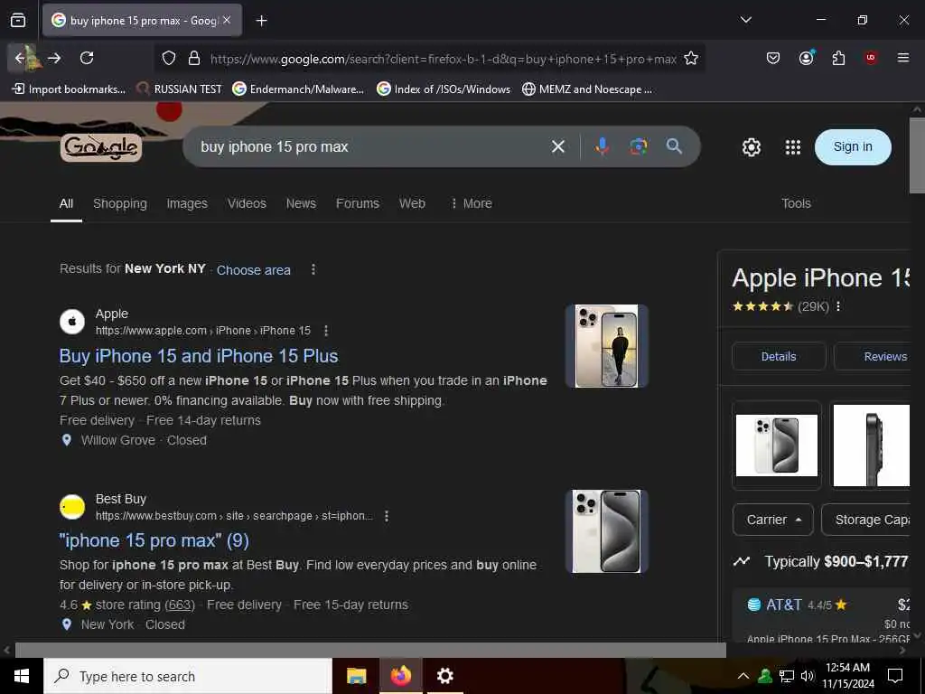Open a new browser tab
This screenshot has height=694, width=925.
[x=261, y=21]
